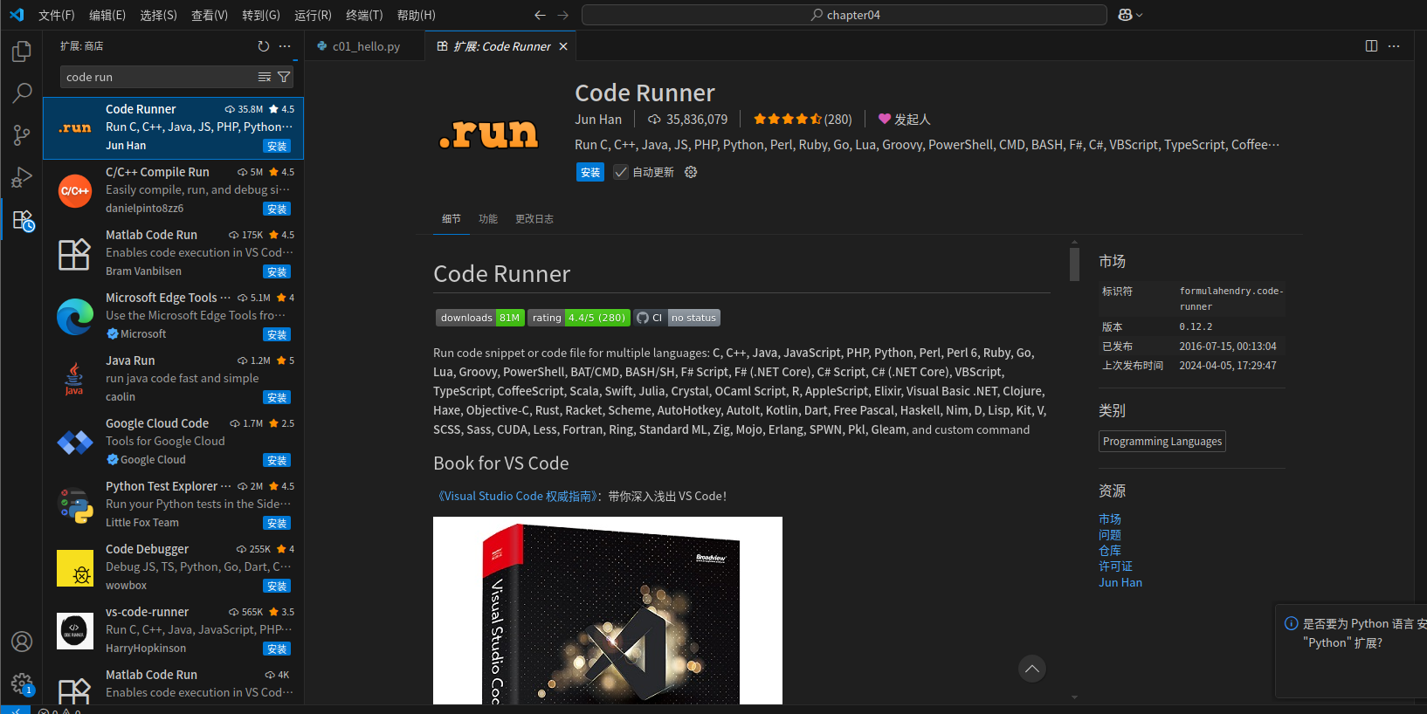Open the 市场 marketplace resource link
This screenshot has width=1427, height=714.
[x=1110, y=519]
